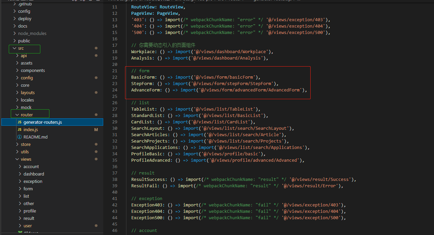The image size is (434, 235).
Task: Click the M badge on index.js row
Action: 96,129
